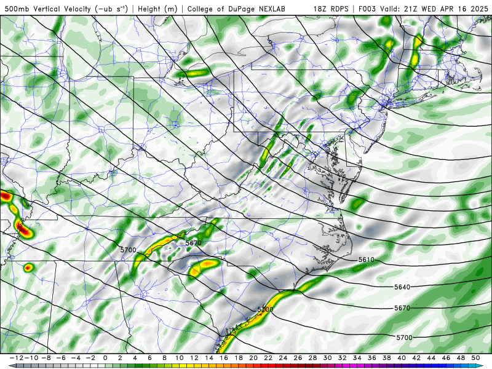Click the 5610 height contour label

(367, 260)
